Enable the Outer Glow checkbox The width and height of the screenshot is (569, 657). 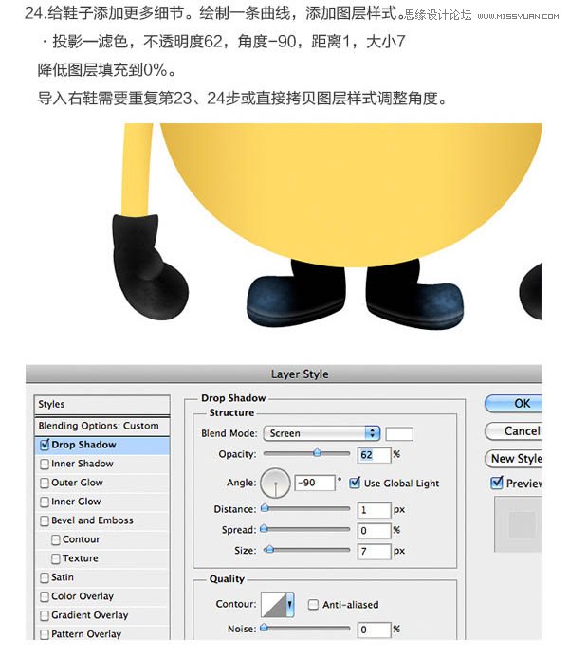point(45,484)
